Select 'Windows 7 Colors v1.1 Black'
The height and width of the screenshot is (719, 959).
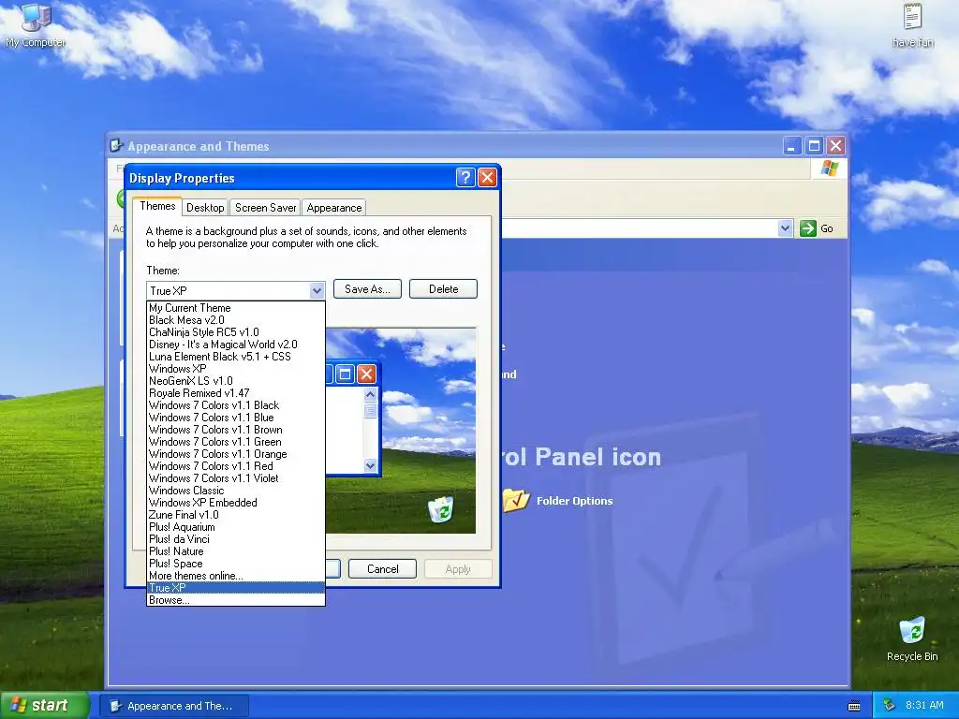(x=235, y=405)
